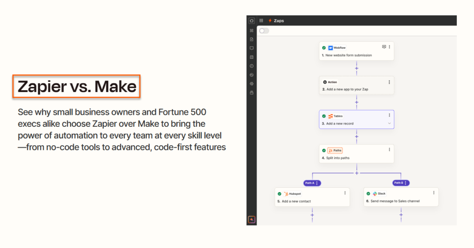474x248 pixels.
Task: Open the Path B options dots
Action: point(405,183)
